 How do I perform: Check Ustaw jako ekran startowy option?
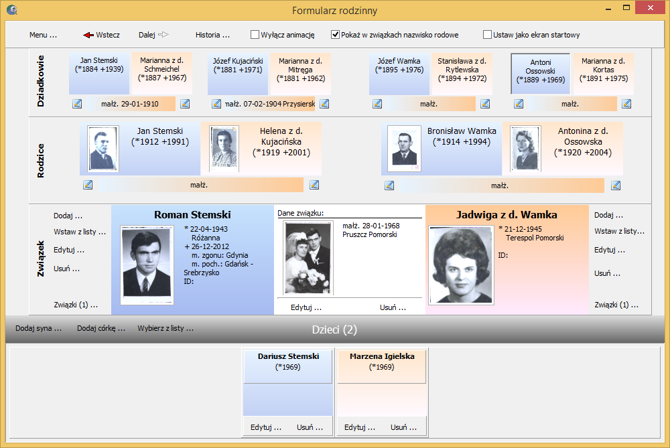(487, 35)
